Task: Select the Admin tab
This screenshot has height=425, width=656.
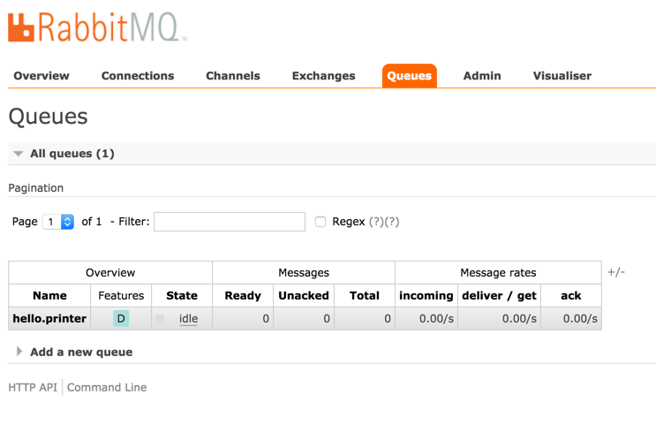Action: point(482,76)
